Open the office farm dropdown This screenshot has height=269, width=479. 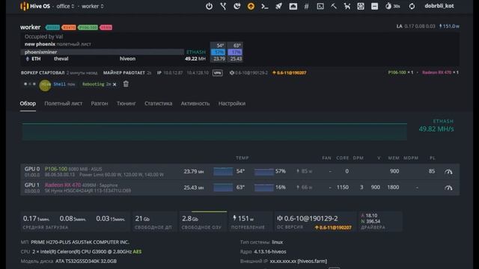65,6
